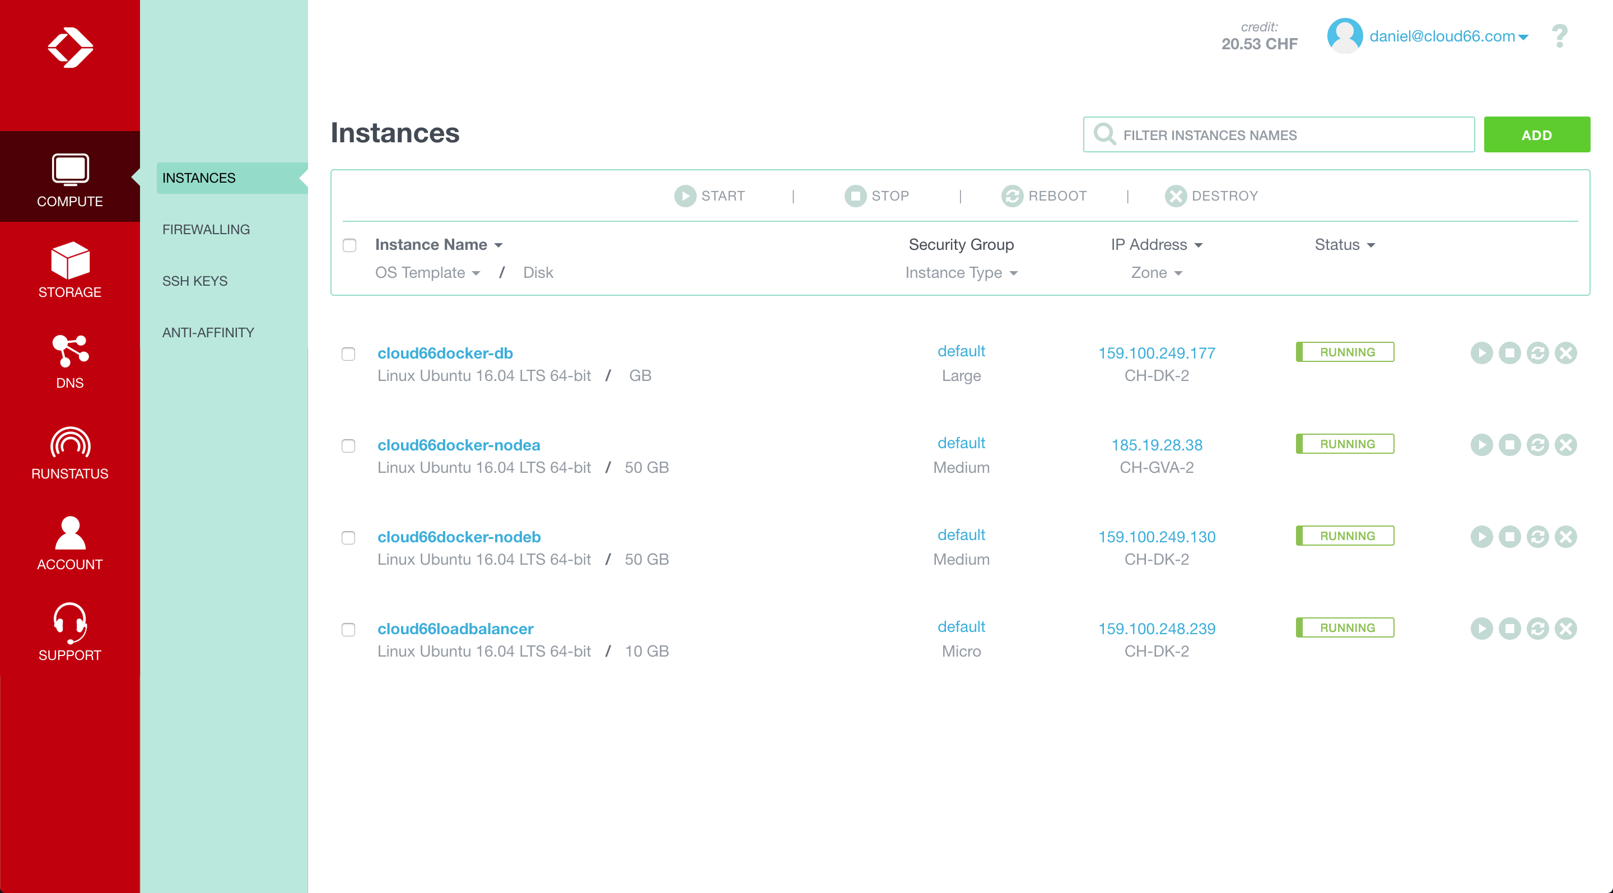Click the Exoscale logo icon
The height and width of the screenshot is (893, 1613).
coord(70,47)
